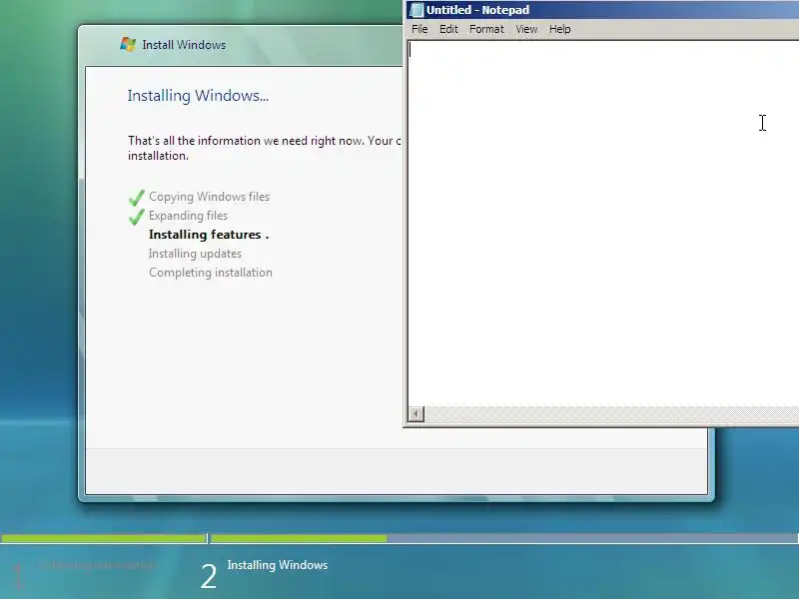Click the Windows flag icon in installer

point(128,44)
